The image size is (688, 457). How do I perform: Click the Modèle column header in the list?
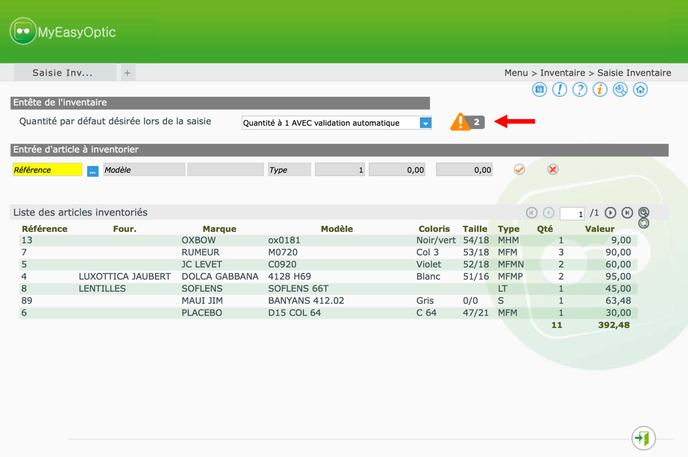[x=337, y=229]
